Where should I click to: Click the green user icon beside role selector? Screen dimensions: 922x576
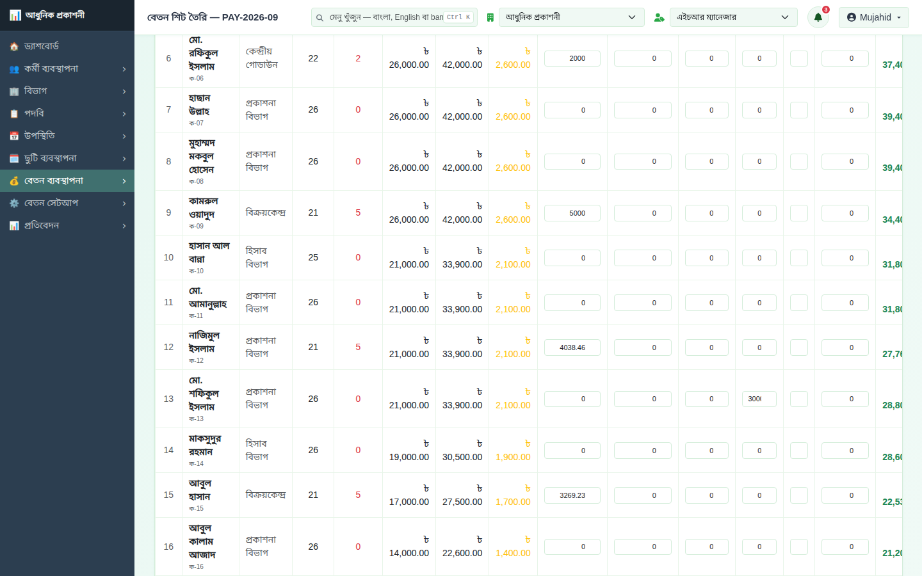click(659, 17)
